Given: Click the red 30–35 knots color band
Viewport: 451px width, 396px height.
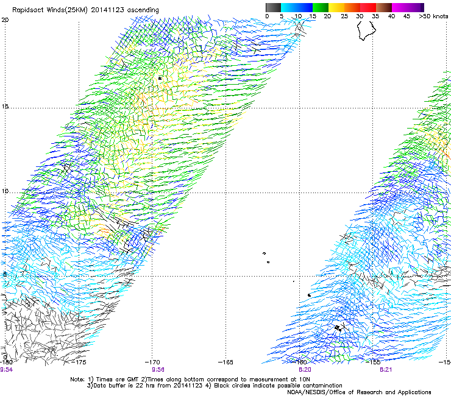Looking at the screenshot, I should pos(368,7).
